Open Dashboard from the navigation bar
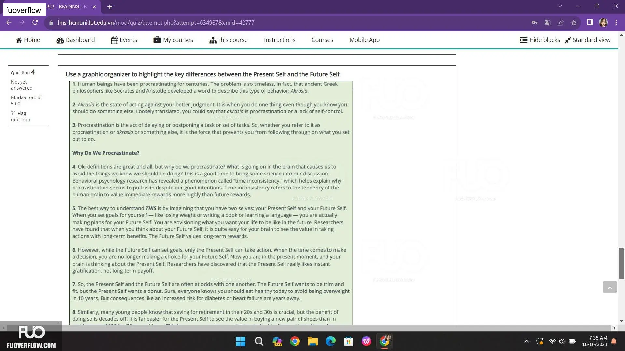The image size is (625, 351). point(76,40)
